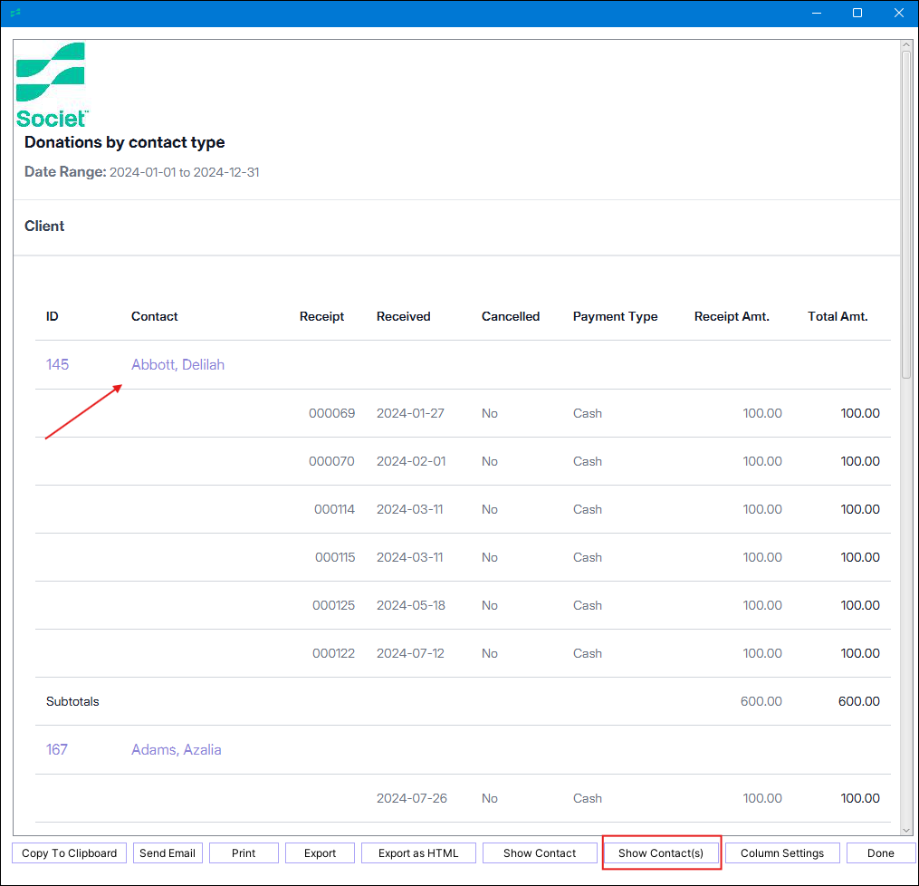Click the scrollbar's top arrow
919x886 pixels.
pyautogui.click(x=906, y=44)
